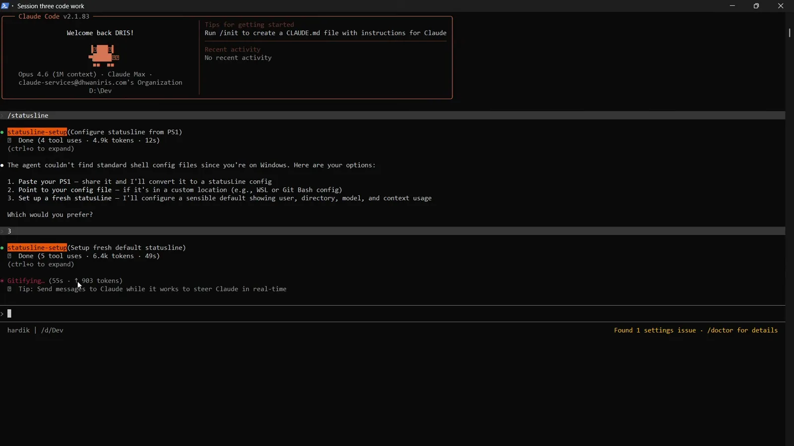Click the terminal prompt input field
The width and height of the screenshot is (794, 446).
(393, 314)
